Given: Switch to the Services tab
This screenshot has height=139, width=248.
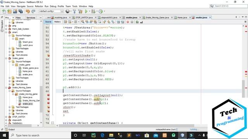Looking at the screenshot, I should click(31, 18).
